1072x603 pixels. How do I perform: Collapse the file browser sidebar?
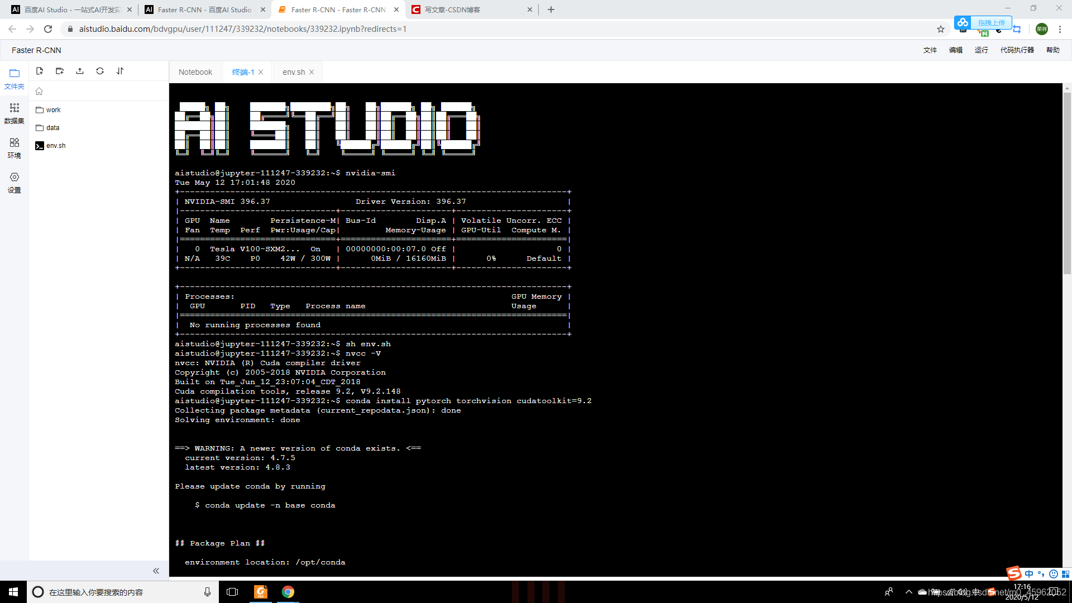pyautogui.click(x=156, y=571)
